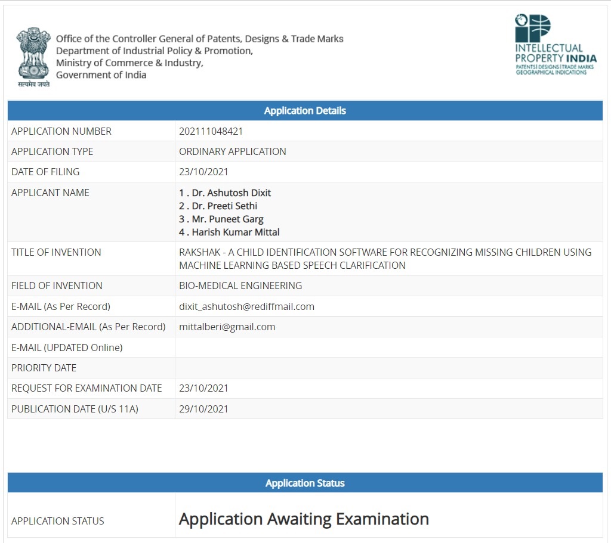Screen dimensions: 611x543
Task: Click the publication date 29/10/2021
Action: coord(203,409)
